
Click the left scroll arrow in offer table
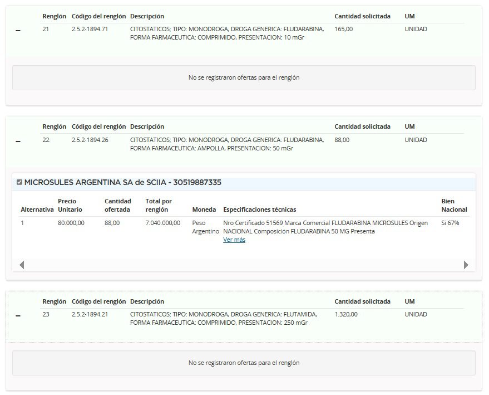coord(22,265)
